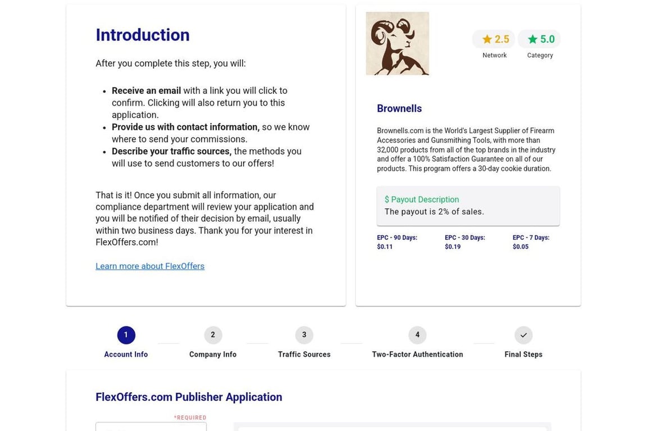Screen dimensions: 647x431
Task: Select step 4 Two-Factor Authentication circle
Action: click(x=417, y=335)
